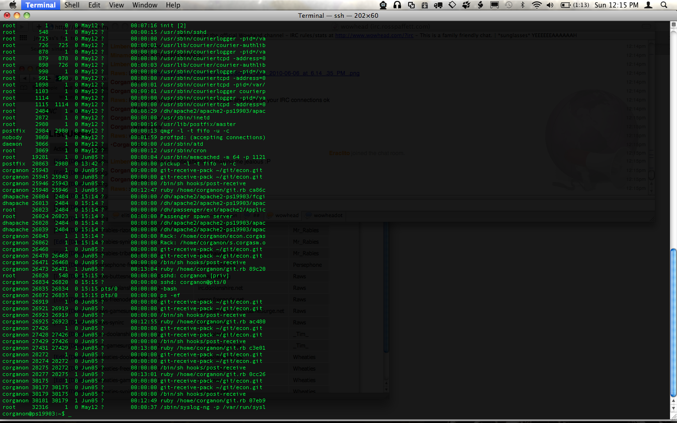Open the View menu

[116, 5]
